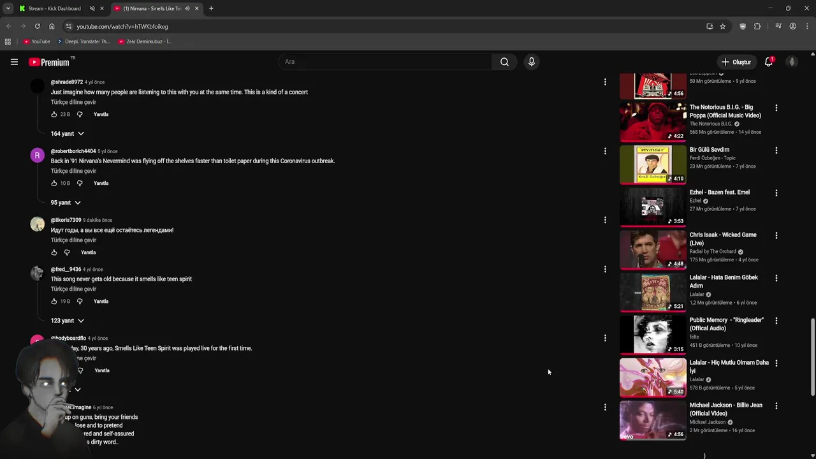The width and height of the screenshot is (816, 459).
Task: Open Public Memory Ringleader video title
Action: [726, 324]
